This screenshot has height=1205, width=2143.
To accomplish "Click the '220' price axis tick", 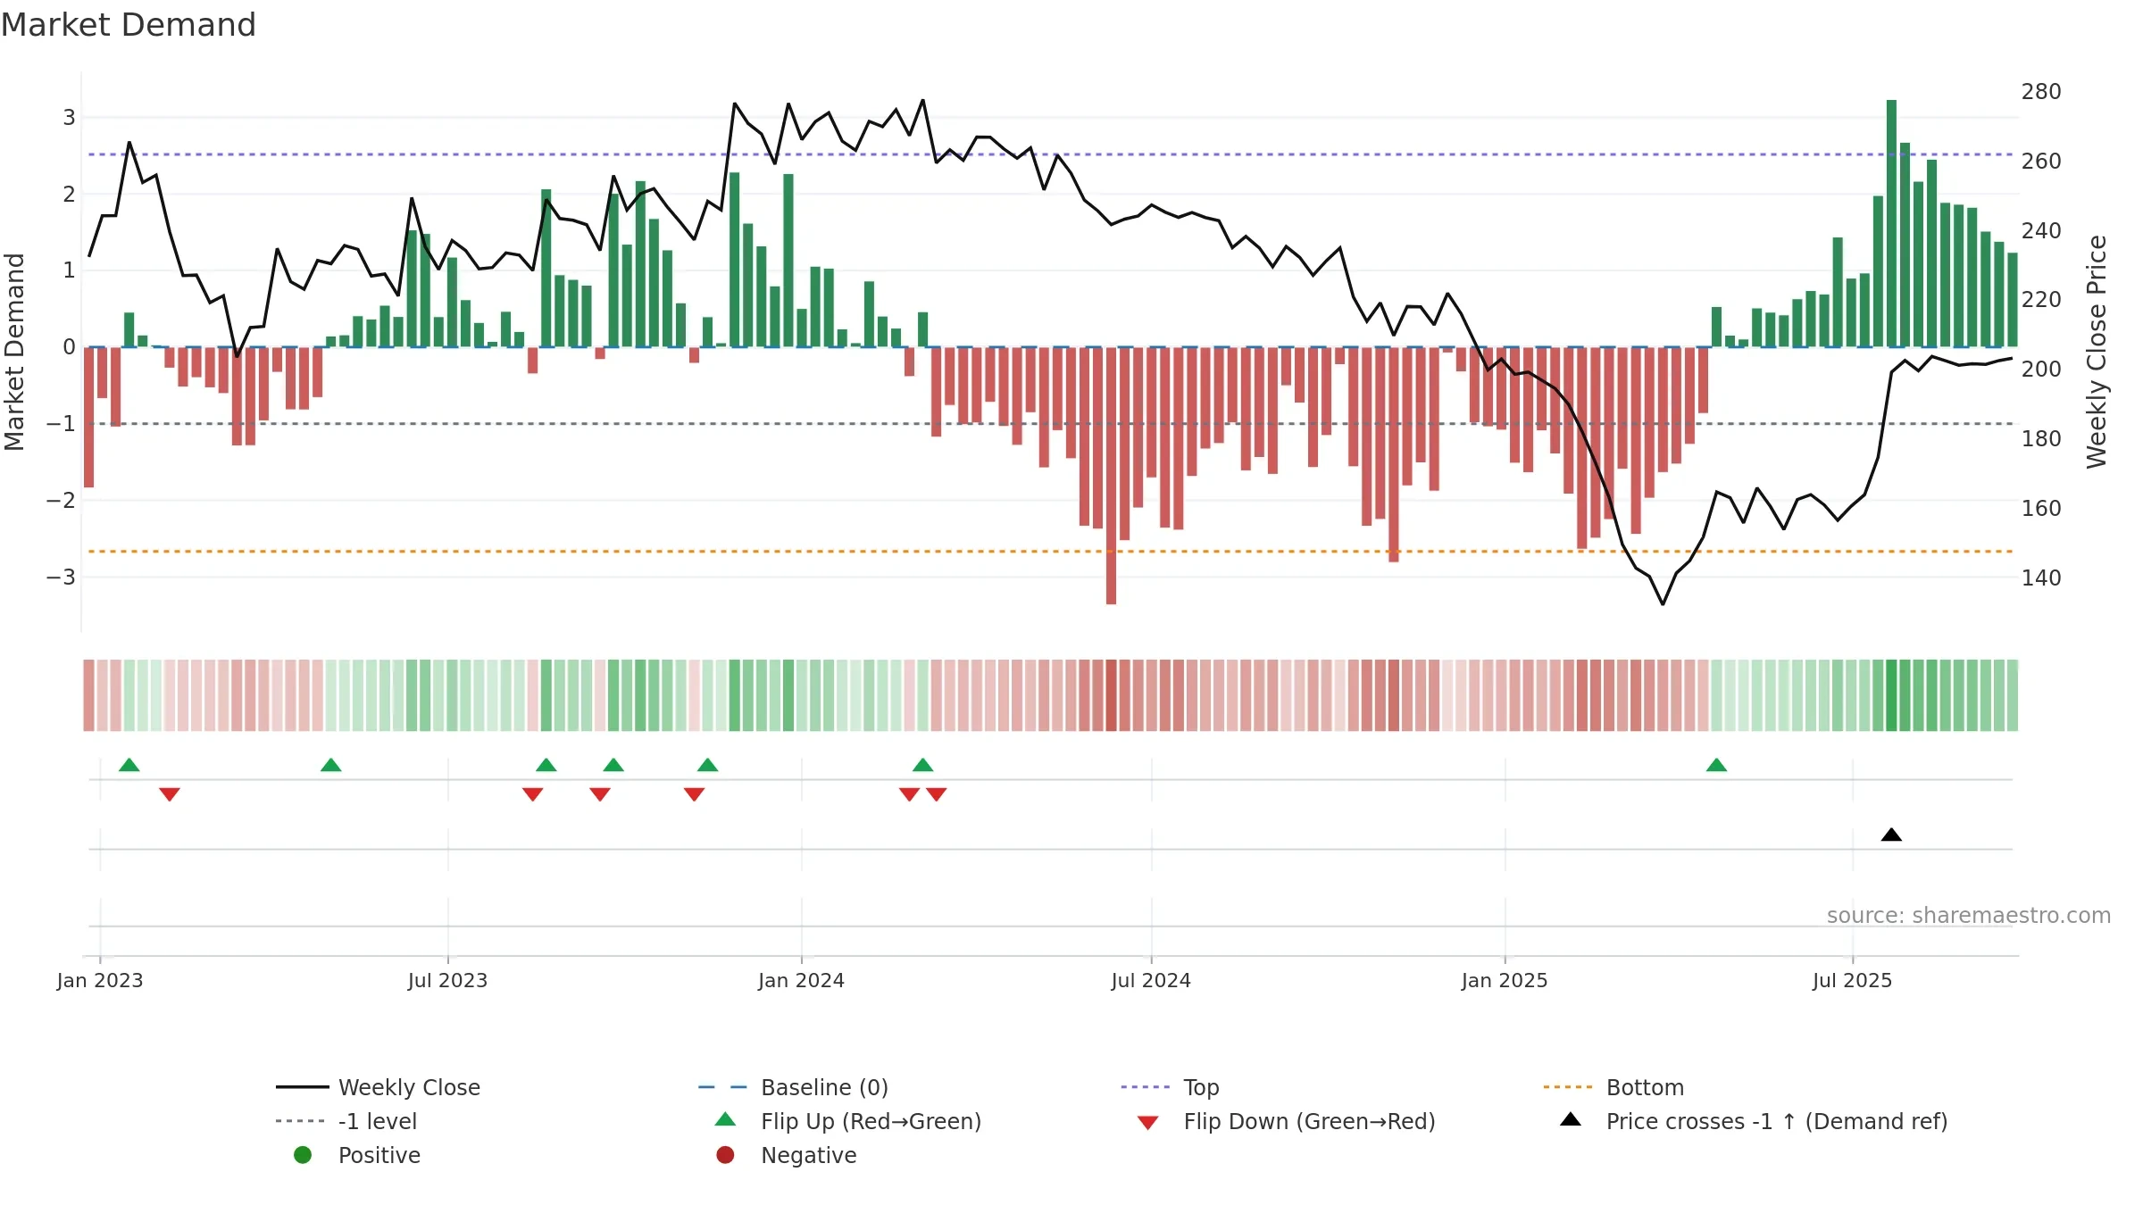I will pos(2041,300).
